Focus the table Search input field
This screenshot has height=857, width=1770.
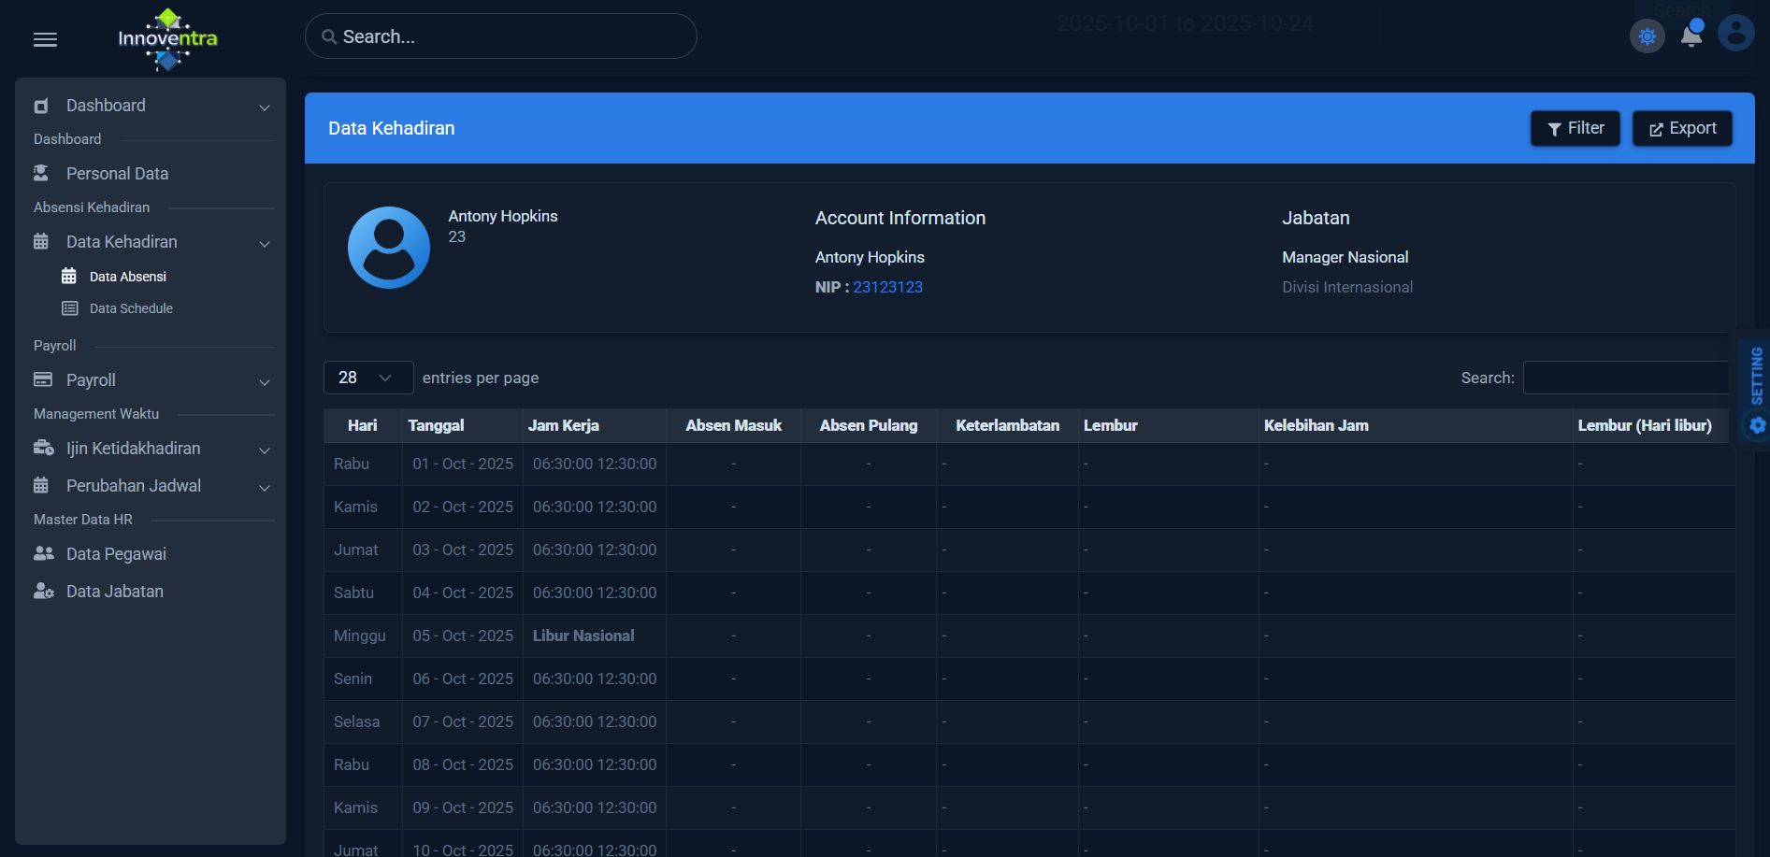click(1625, 378)
